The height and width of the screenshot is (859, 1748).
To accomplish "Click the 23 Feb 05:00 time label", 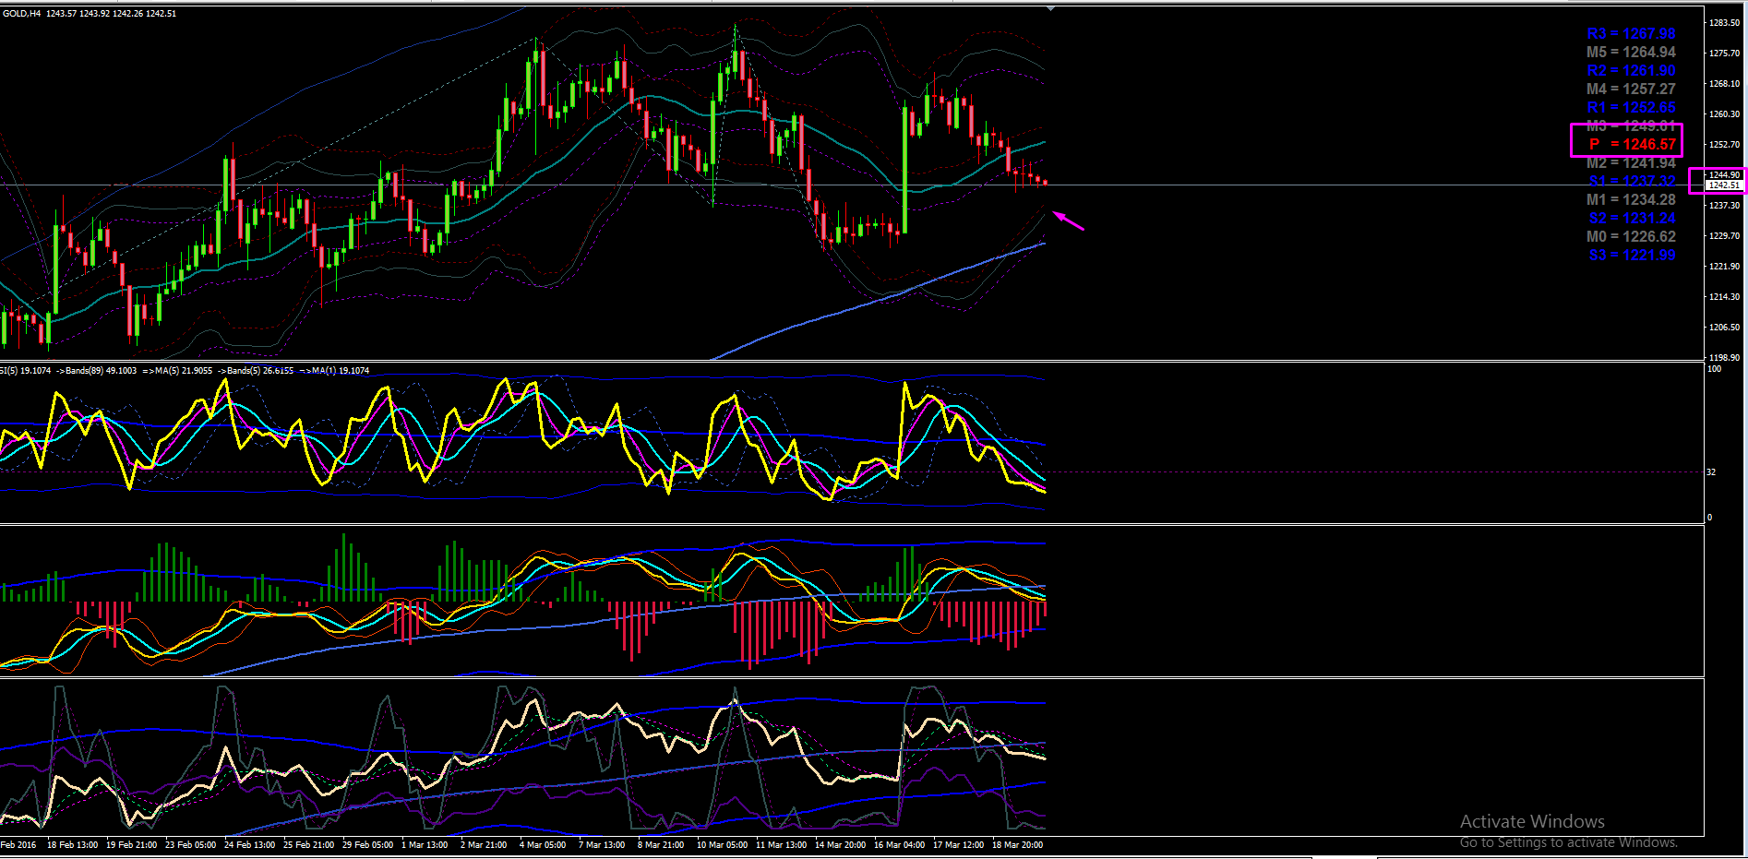I will 190,845.
